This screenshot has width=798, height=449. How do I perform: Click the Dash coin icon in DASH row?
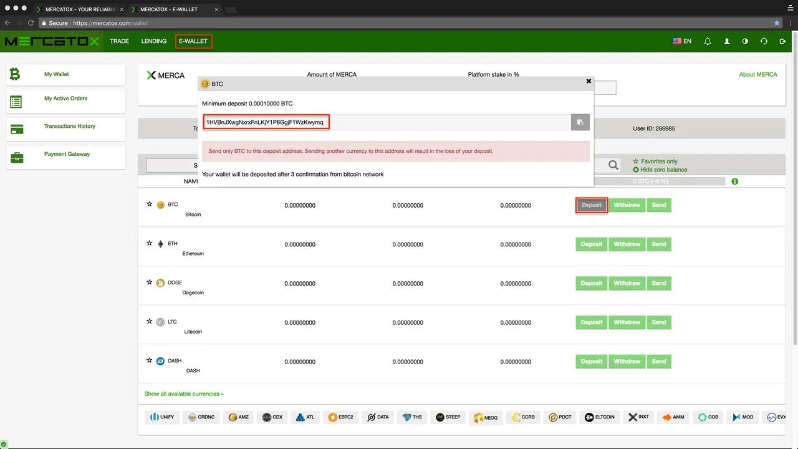coord(160,361)
